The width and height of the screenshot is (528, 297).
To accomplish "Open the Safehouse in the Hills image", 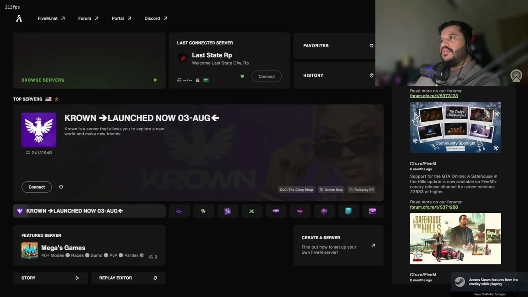I will [455, 238].
